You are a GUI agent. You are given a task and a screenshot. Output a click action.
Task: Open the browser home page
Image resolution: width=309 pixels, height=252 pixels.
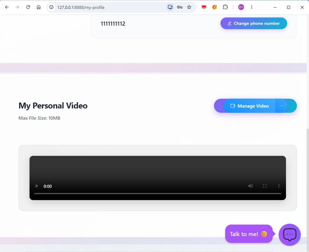tap(39, 7)
